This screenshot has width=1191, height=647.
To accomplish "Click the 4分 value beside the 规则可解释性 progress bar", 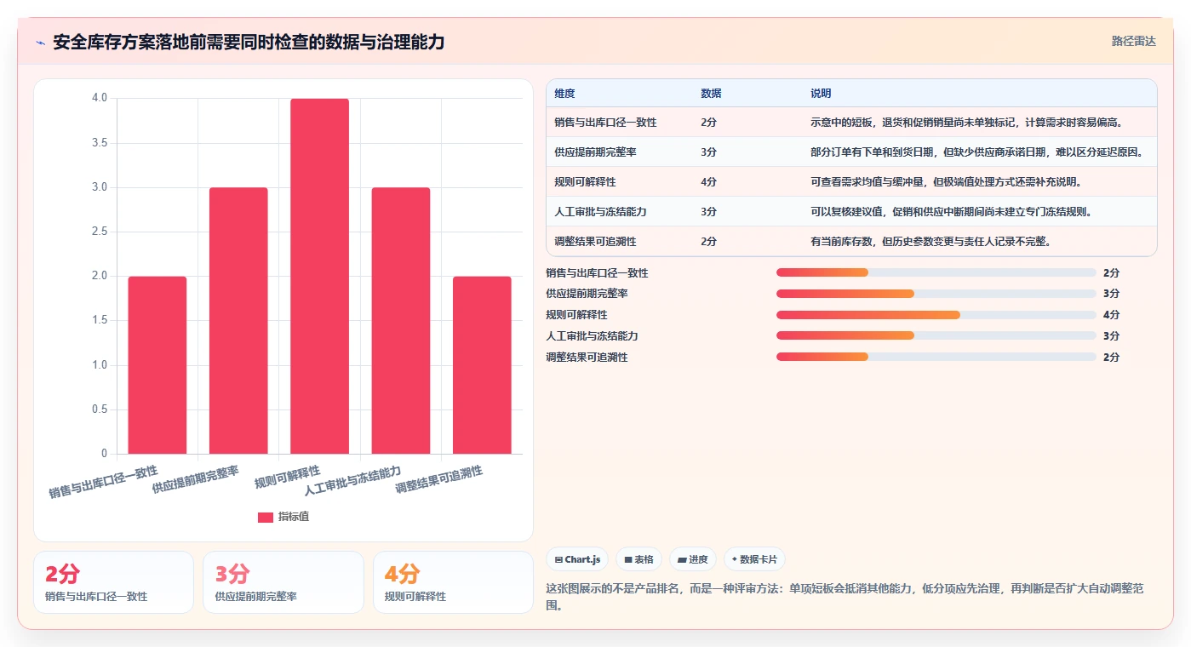I will coord(1111,315).
